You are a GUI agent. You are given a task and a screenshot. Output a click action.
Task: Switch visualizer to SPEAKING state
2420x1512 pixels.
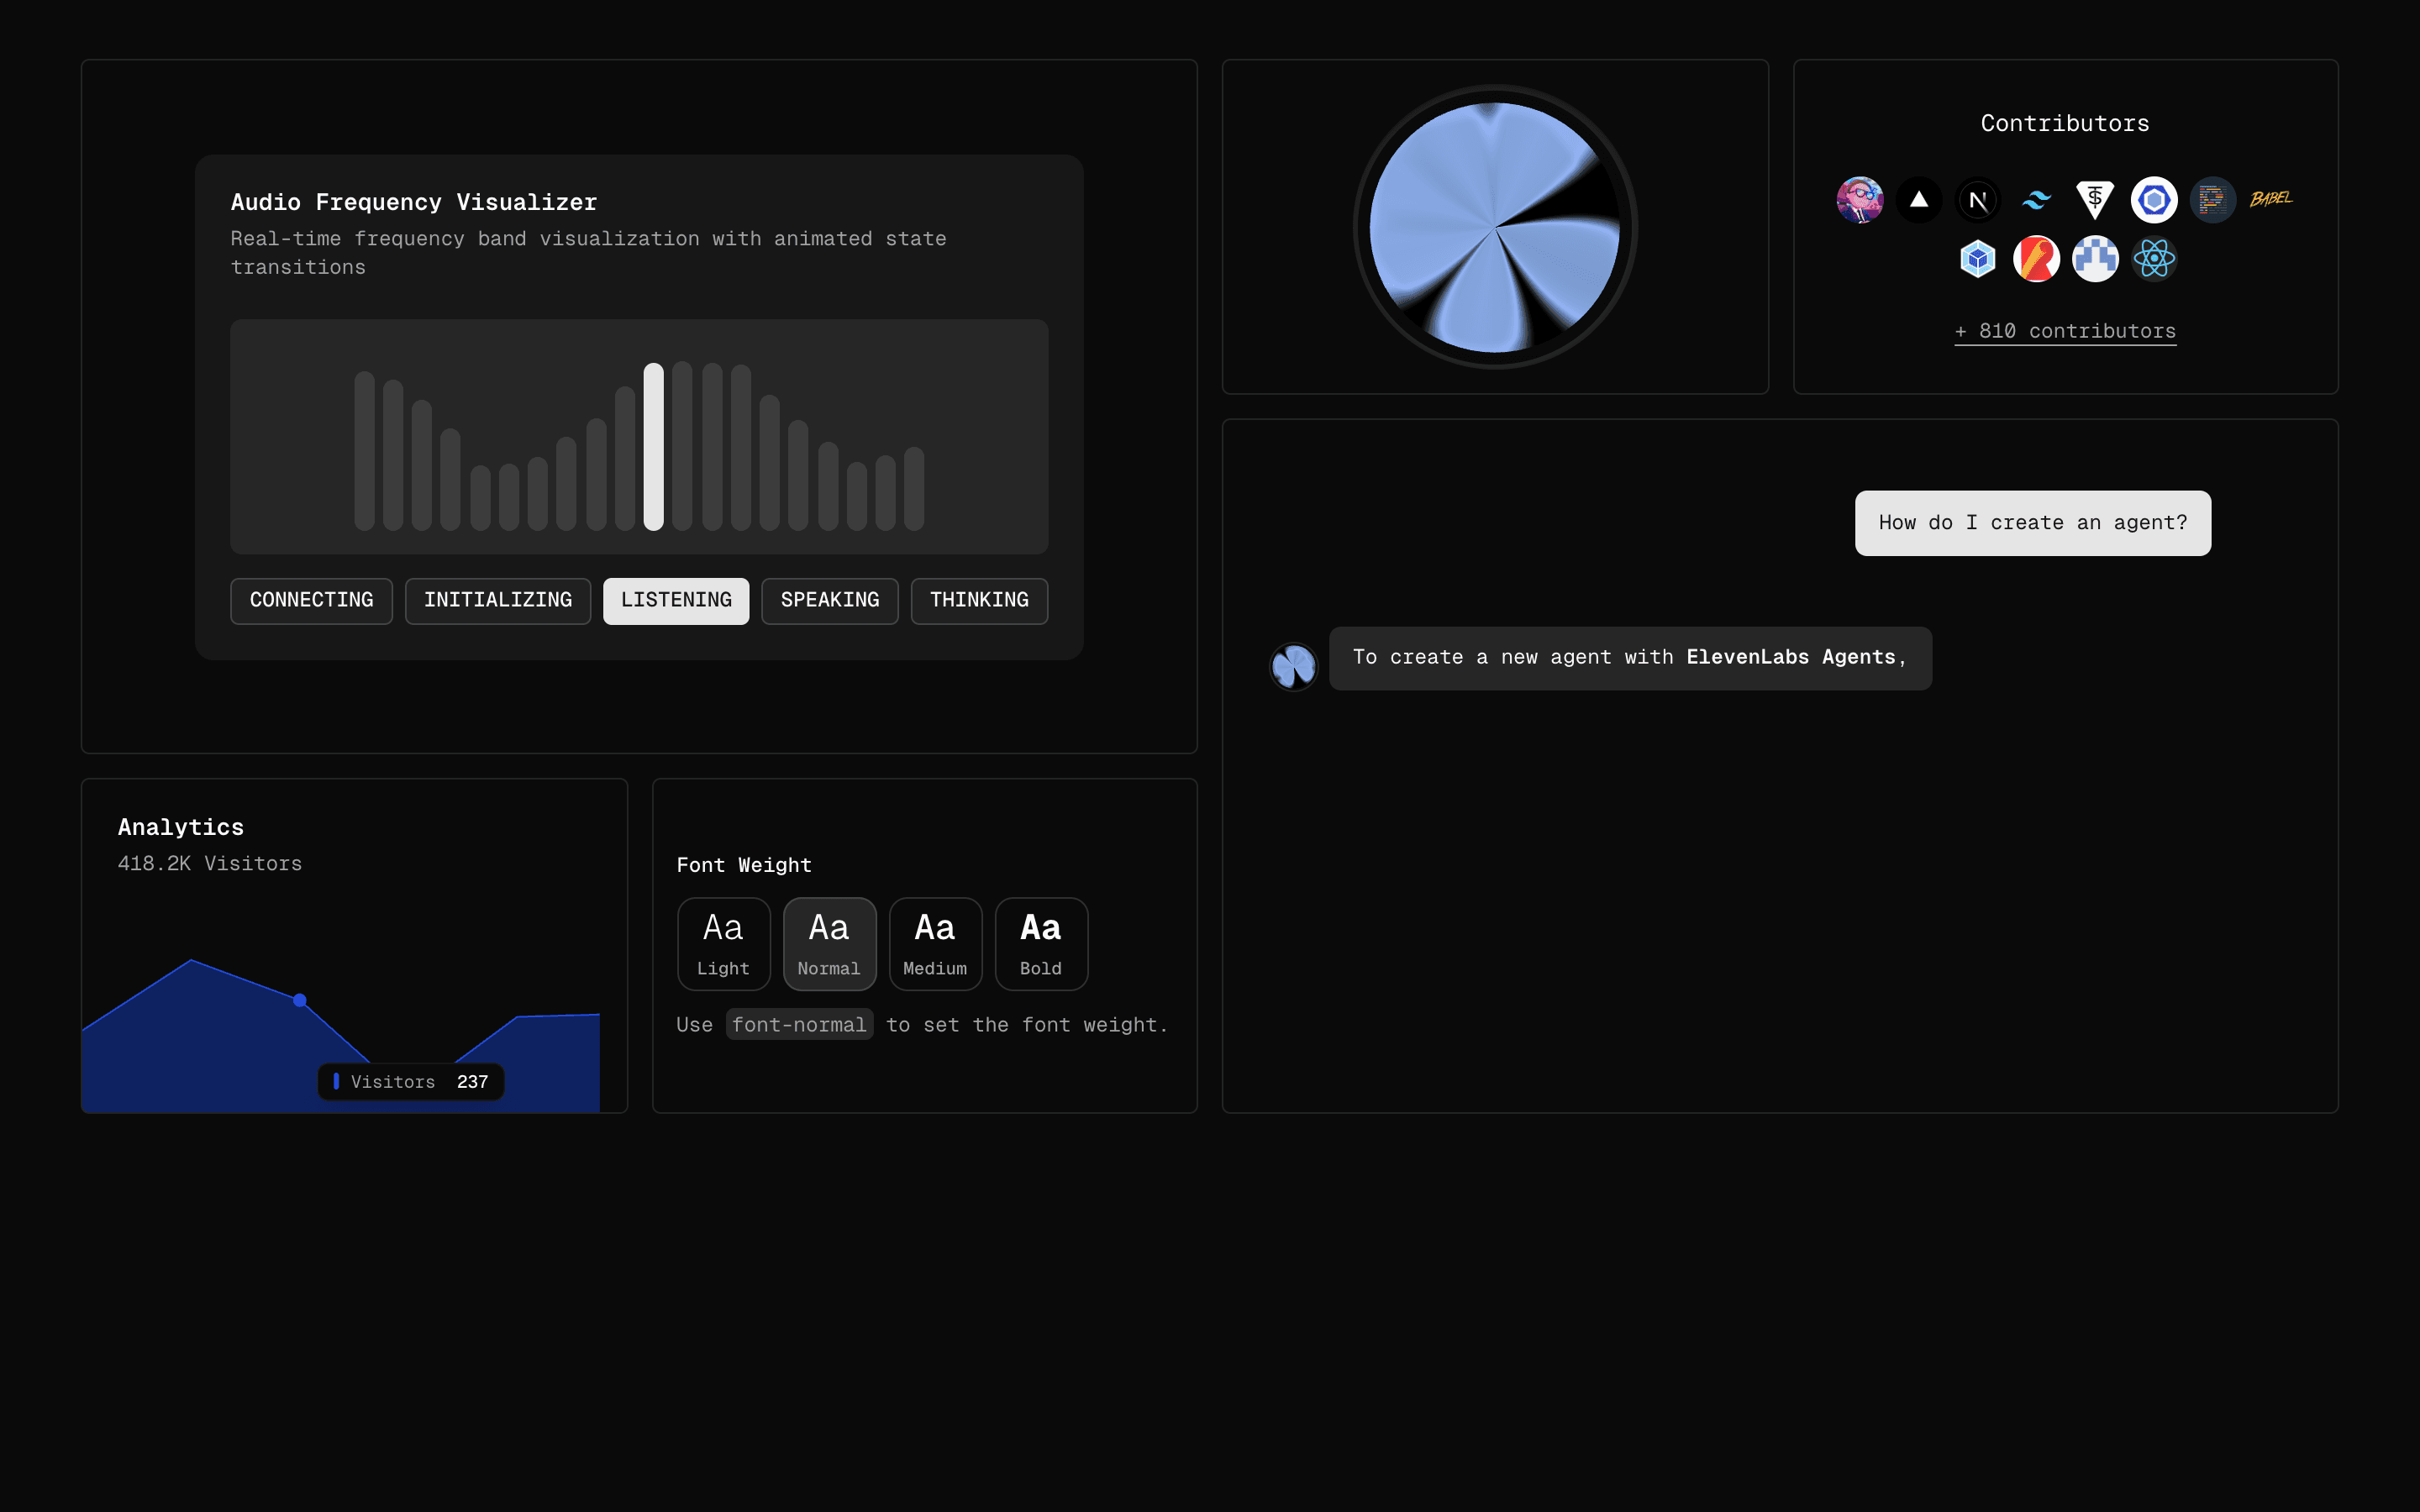pos(829,600)
